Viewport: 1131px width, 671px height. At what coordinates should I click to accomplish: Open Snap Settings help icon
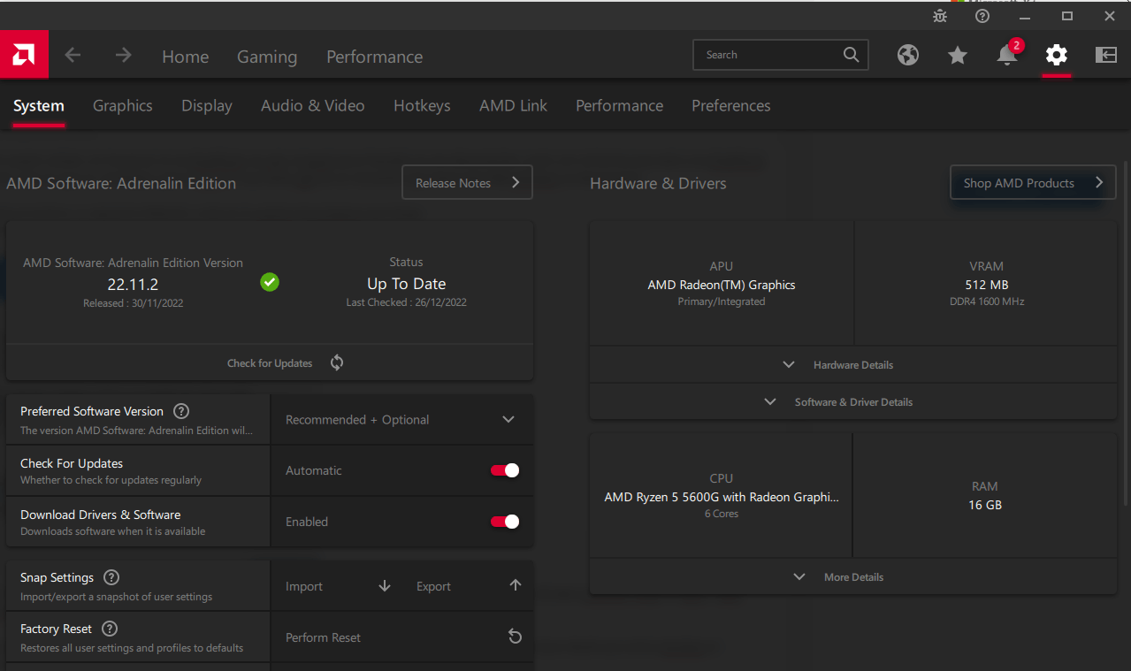[x=111, y=577]
